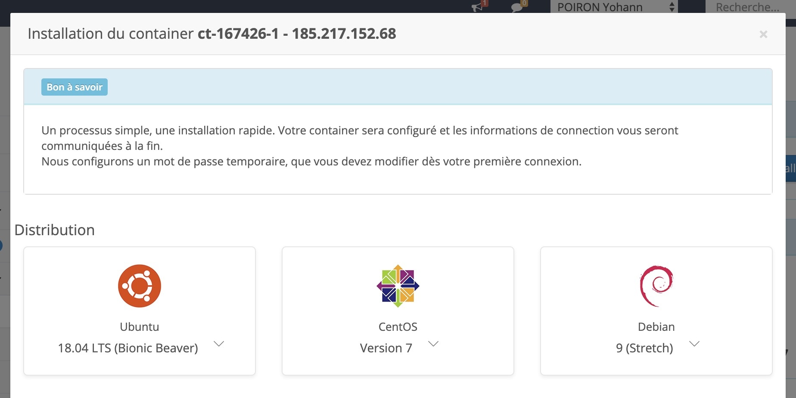Expand the Ubuntu version chevron
Screen dimensions: 796x398
(219, 344)
